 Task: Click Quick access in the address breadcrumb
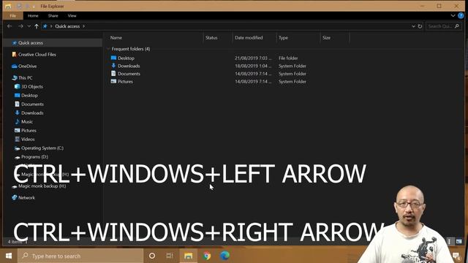(x=67, y=26)
